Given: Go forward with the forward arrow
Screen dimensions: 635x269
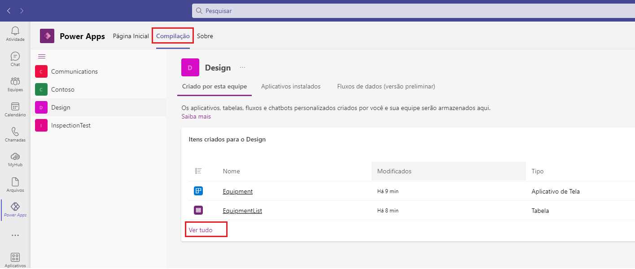Looking at the screenshot, I should click(x=22, y=10).
